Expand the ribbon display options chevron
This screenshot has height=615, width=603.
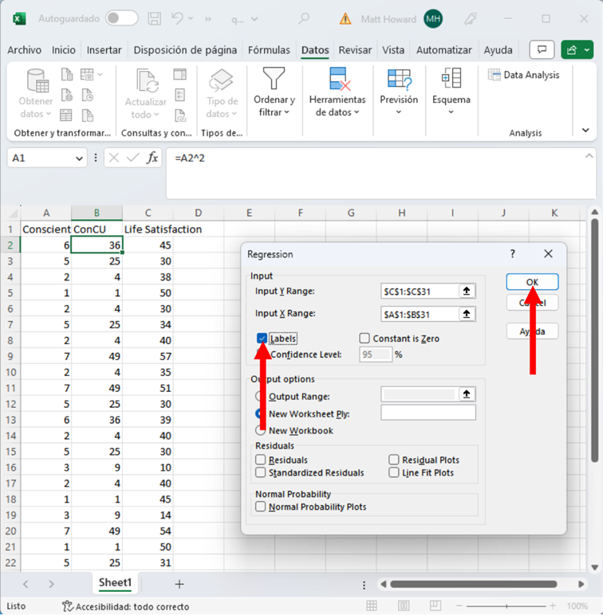pyautogui.click(x=585, y=130)
